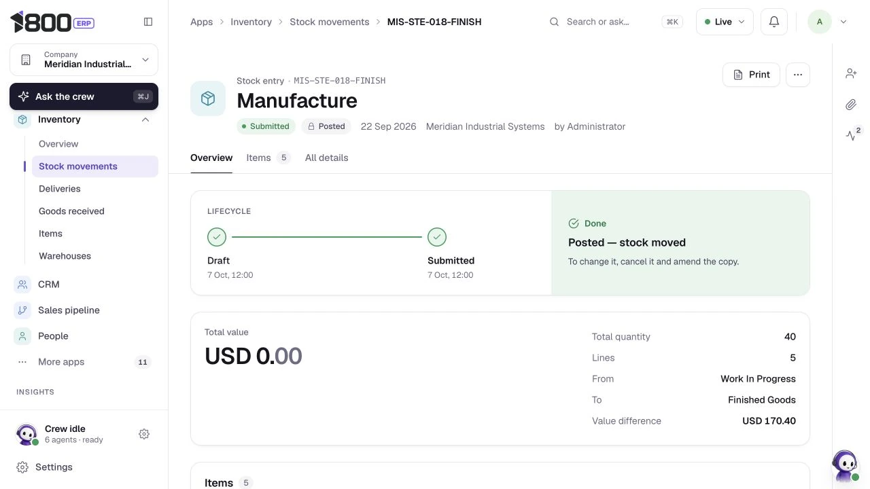Go to Apps breadcrumb
This screenshot has height=489, width=870.
pos(201,22)
